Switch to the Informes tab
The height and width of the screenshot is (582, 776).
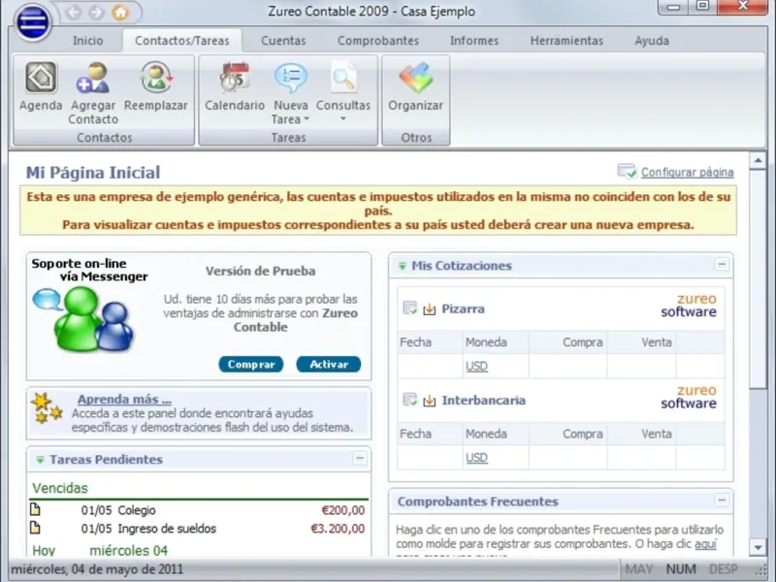[x=474, y=41]
